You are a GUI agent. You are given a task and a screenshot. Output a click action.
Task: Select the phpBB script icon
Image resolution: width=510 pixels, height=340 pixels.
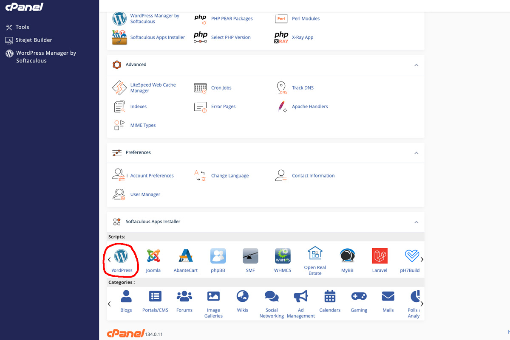tap(218, 256)
